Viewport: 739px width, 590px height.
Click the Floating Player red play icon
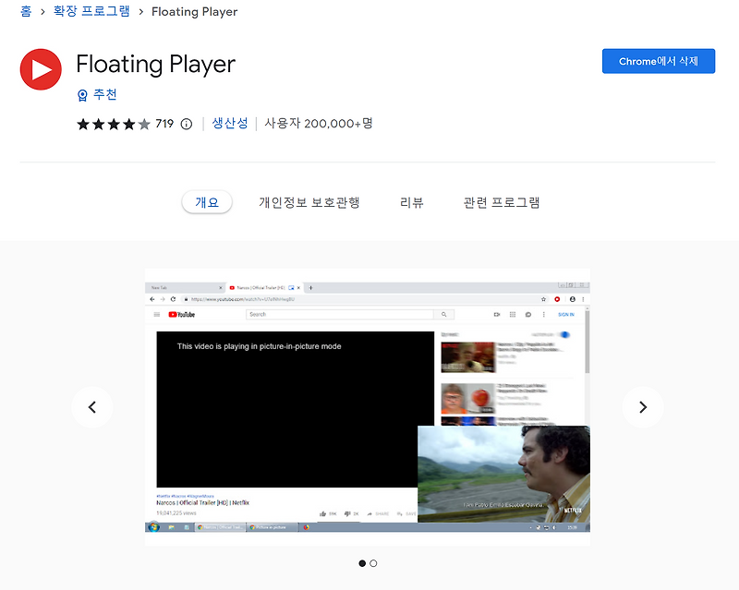(41, 69)
